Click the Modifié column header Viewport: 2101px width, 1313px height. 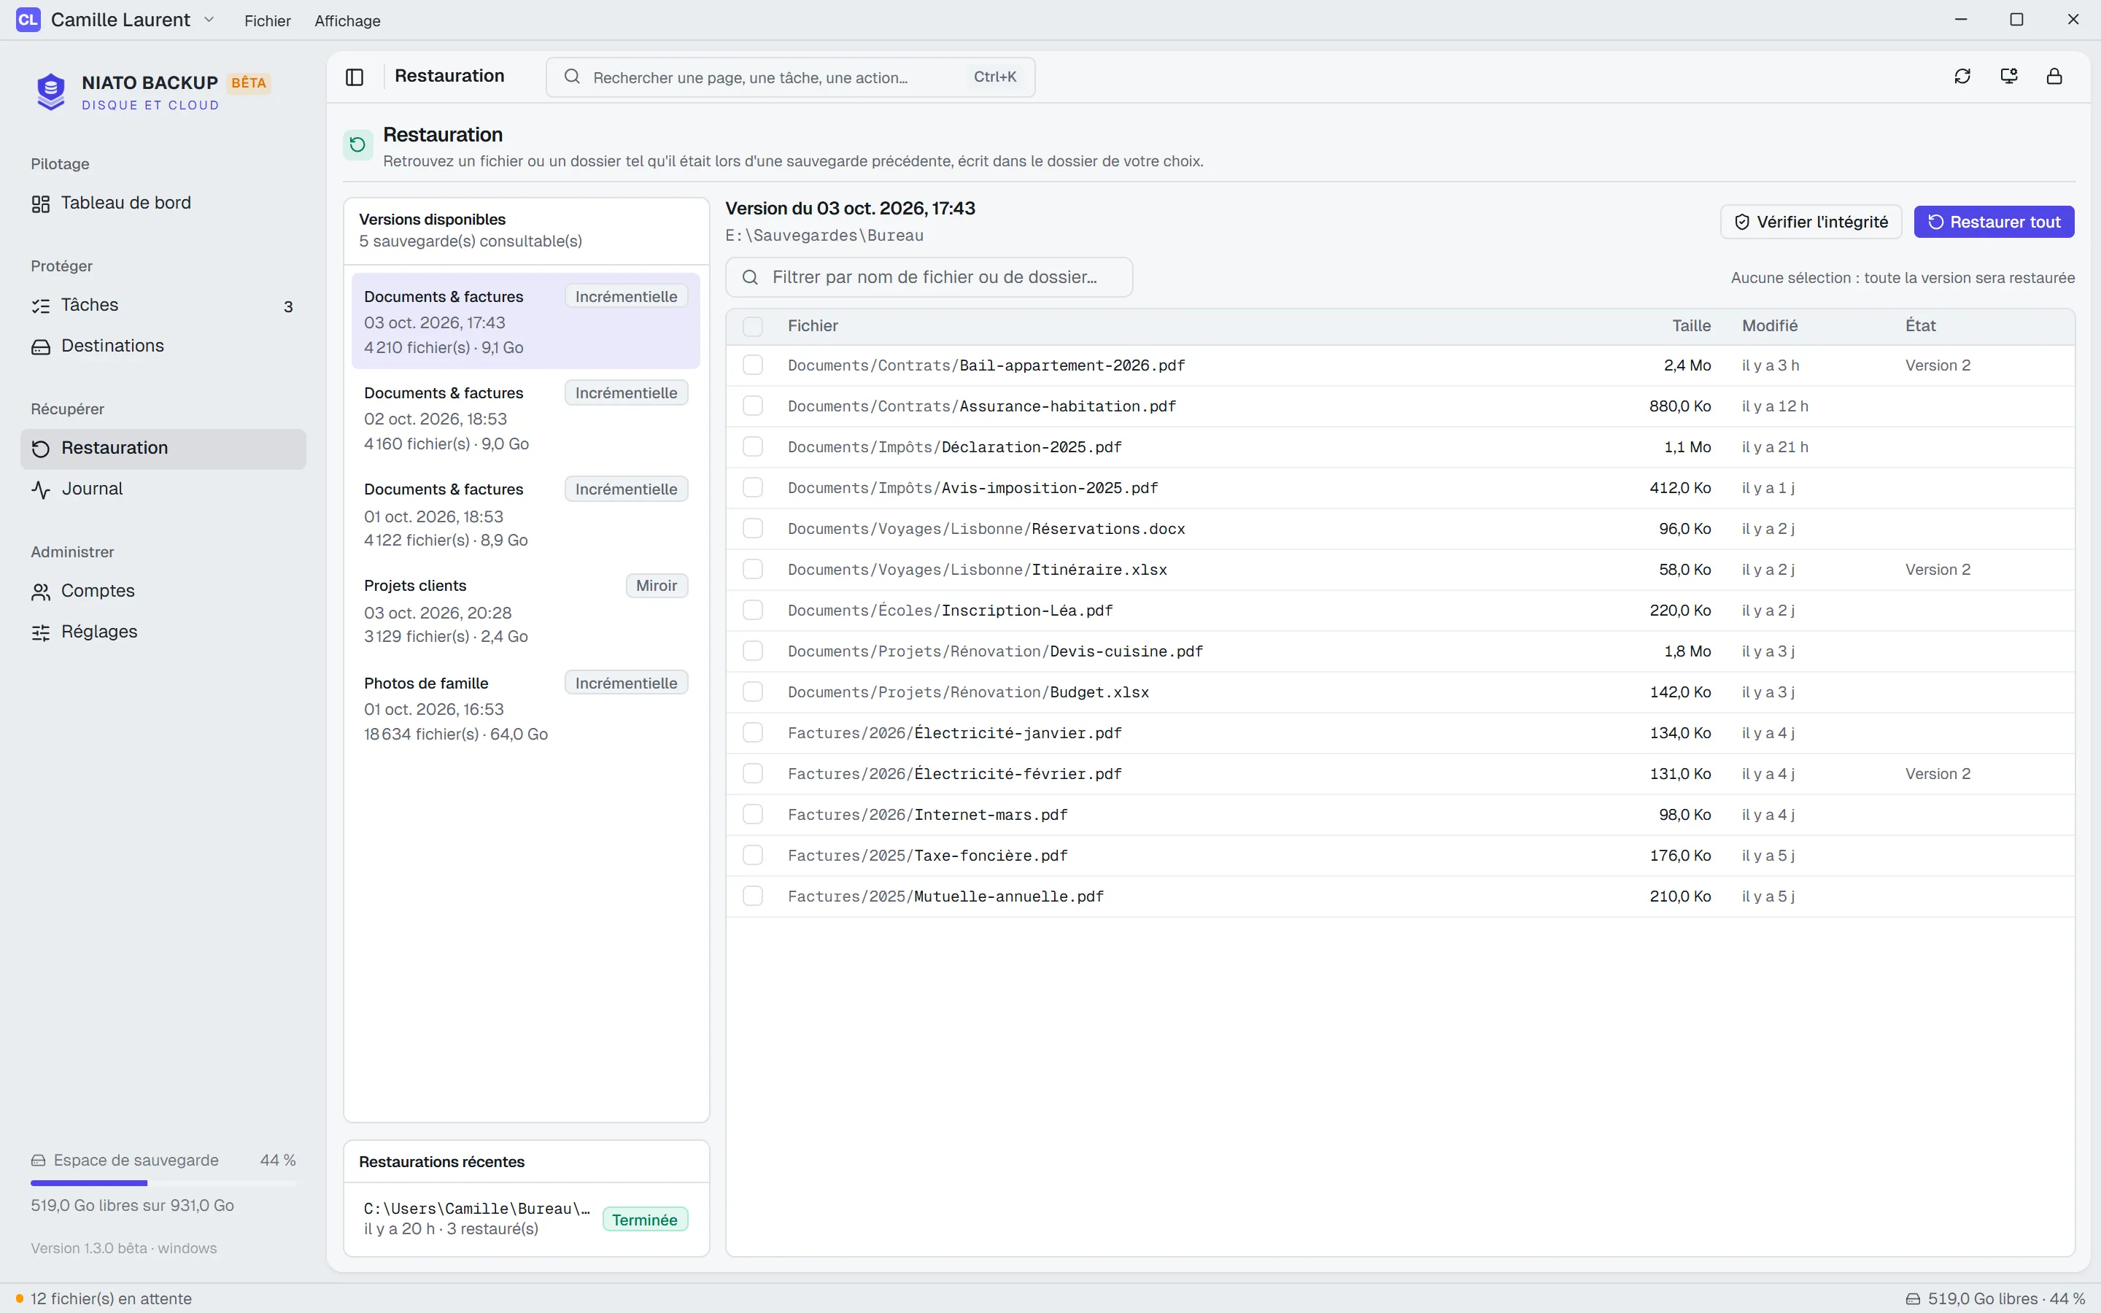(x=1769, y=327)
